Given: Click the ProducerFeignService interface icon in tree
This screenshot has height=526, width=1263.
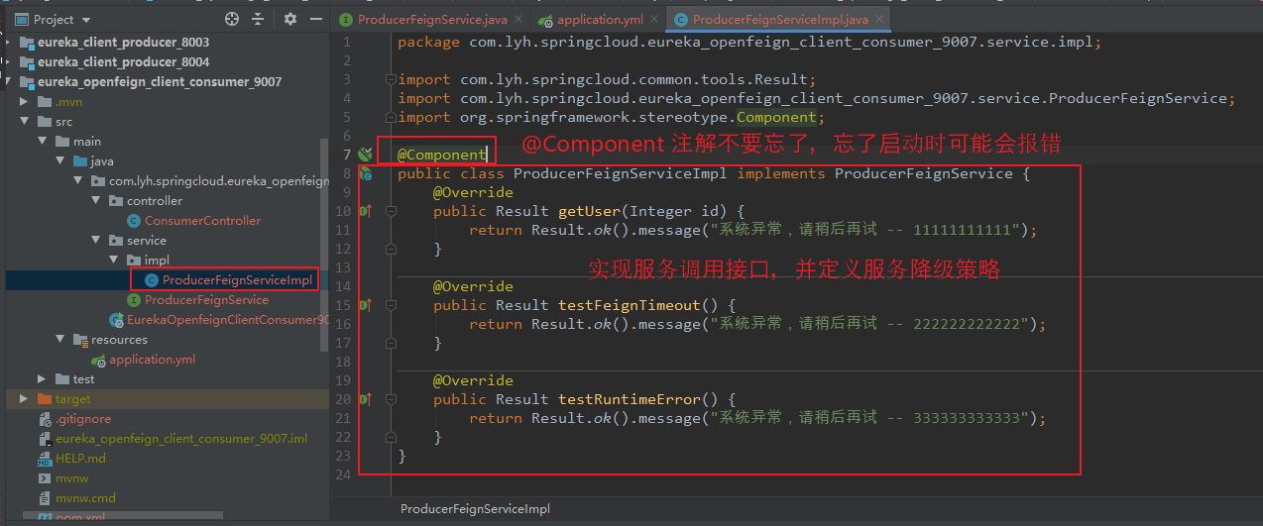Looking at the screenshot, I should 134,300.
